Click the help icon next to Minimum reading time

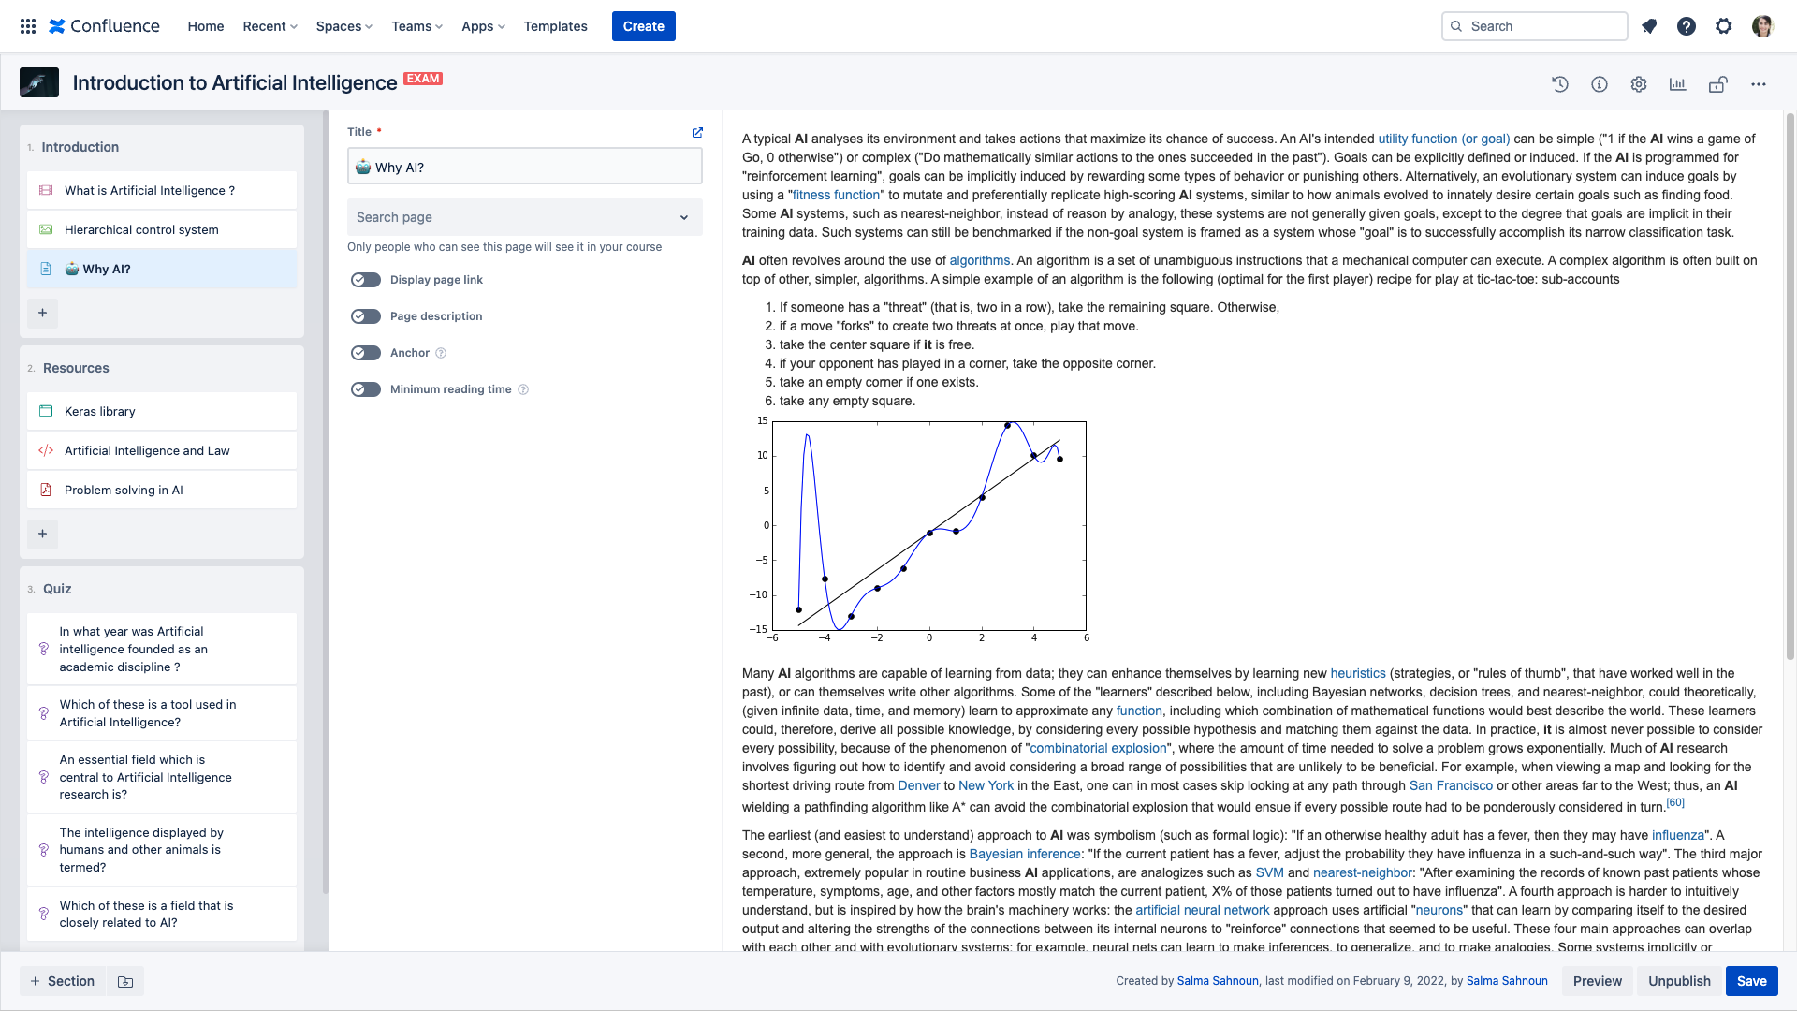[523, 389]
